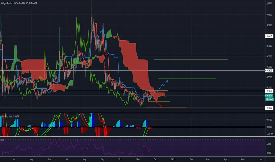The height and width of the screenshot is (162, 275).
Task: Click the Sep label on time axis
Action: click(103, 160)
